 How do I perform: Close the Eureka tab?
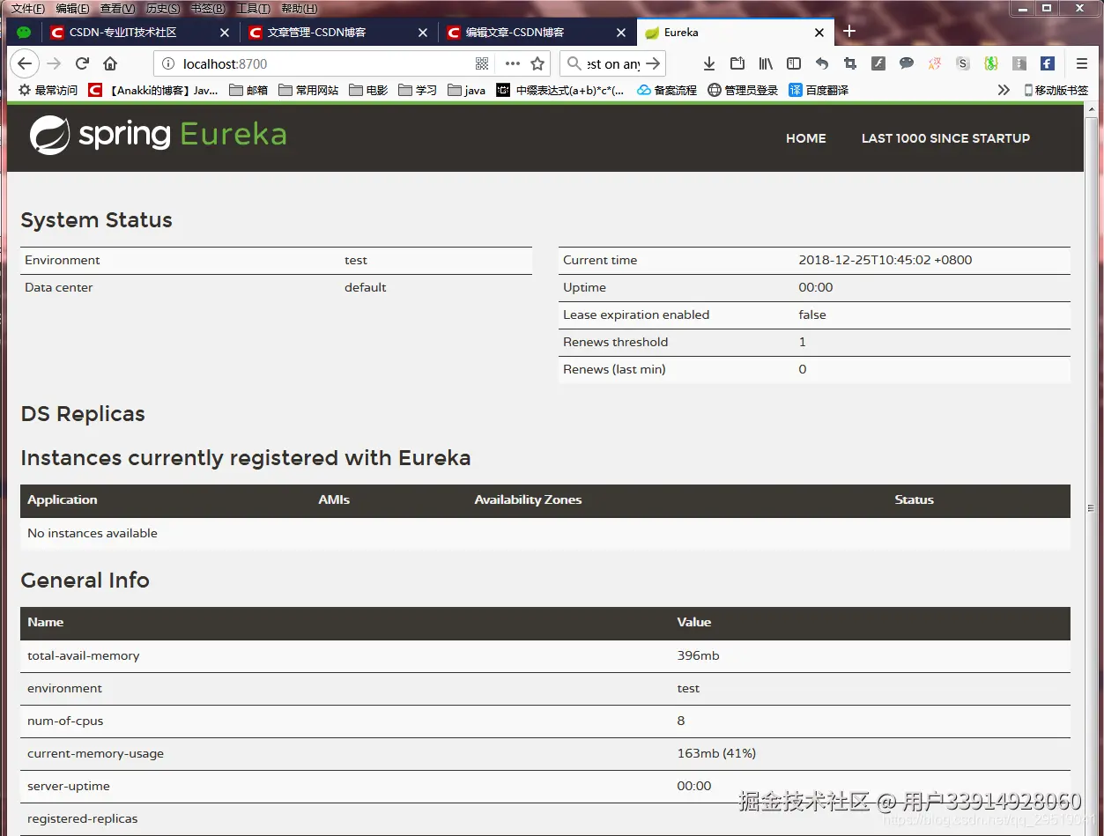coord(819,33)
